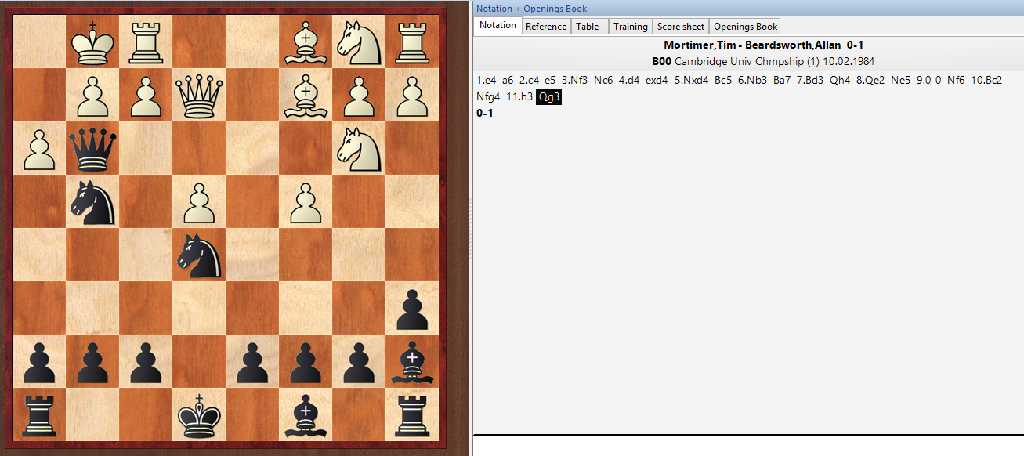Select the black pawn on a6
1024x456 pixels.
(x=413, y=309)
